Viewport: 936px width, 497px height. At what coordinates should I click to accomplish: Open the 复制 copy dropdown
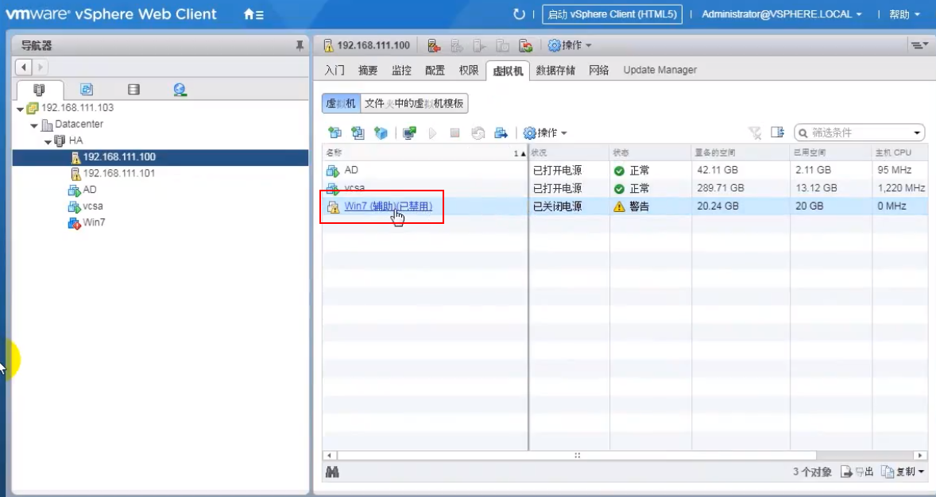pyautogui.click(x=903, y=472)
